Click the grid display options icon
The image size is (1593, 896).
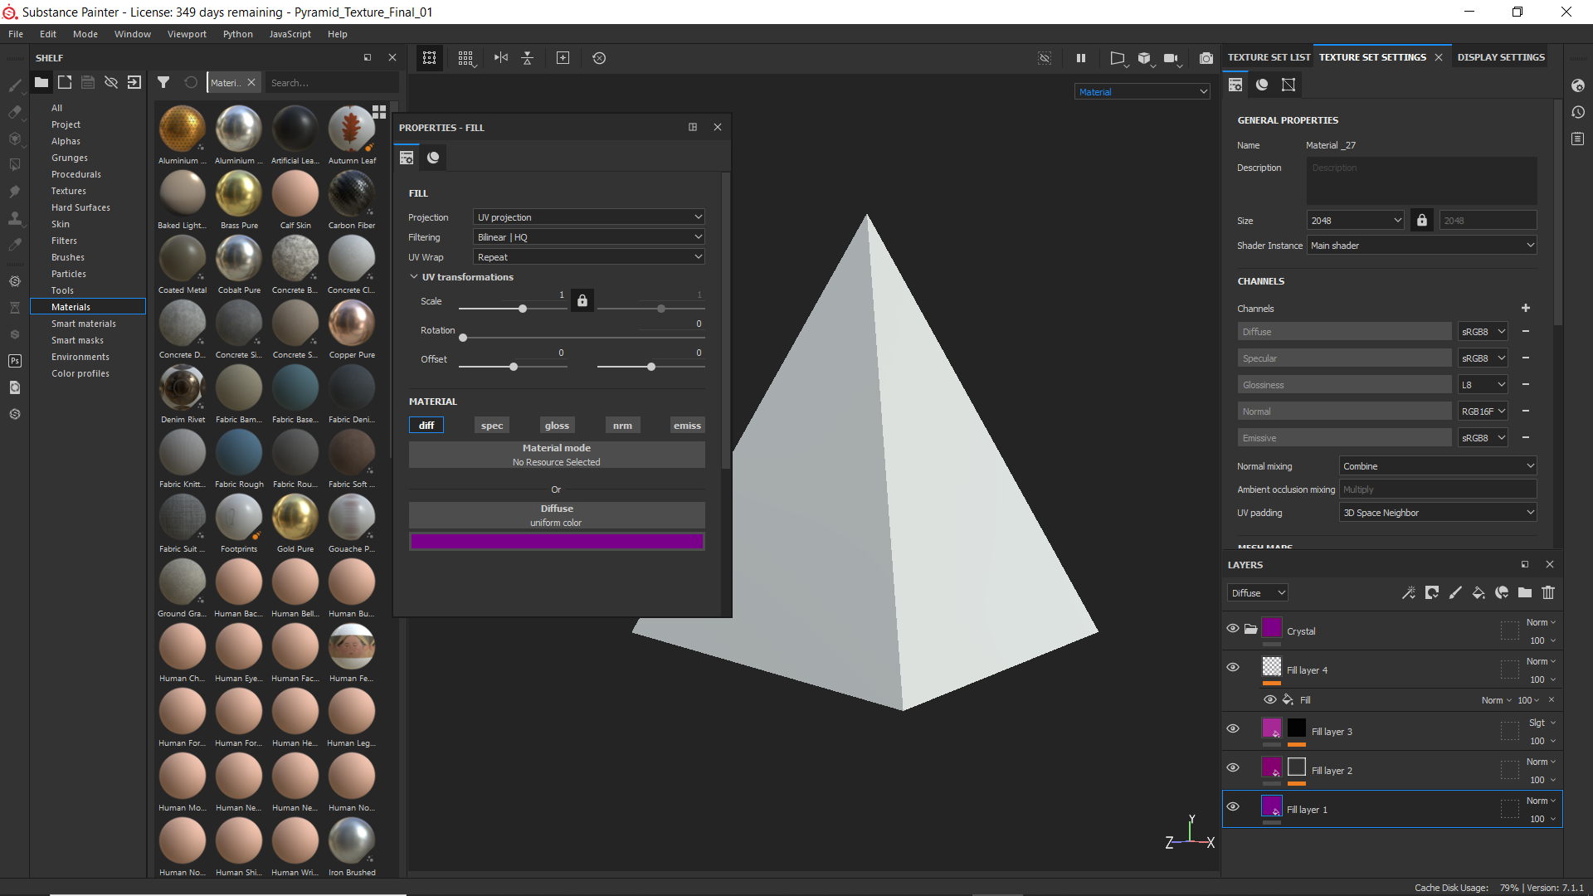tap(466, 58)
